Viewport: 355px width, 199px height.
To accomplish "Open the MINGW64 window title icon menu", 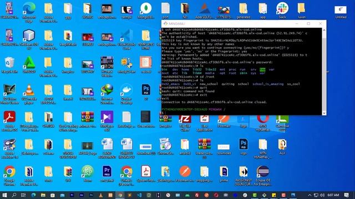I will pyautogui.click(x=165, y=23).
